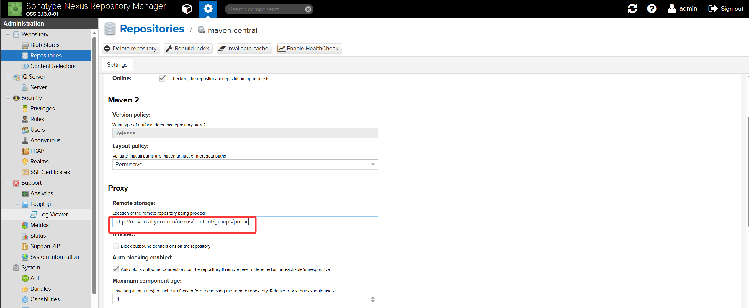This screenshot has width=749, height=308.
Task: Open the Help question mark icon
Action: 652,9
